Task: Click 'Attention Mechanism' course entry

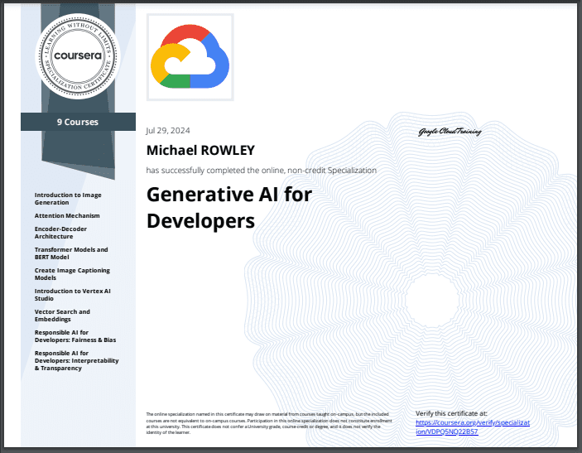Action: tap(67, 215)
